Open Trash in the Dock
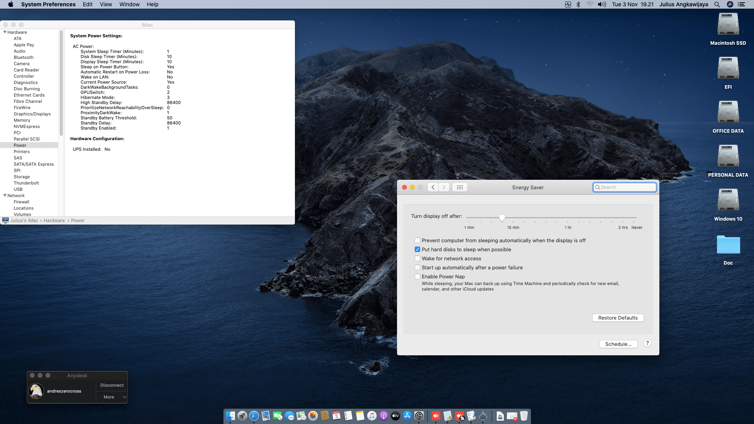The image size is (754, 424). [x=524, y=416]
